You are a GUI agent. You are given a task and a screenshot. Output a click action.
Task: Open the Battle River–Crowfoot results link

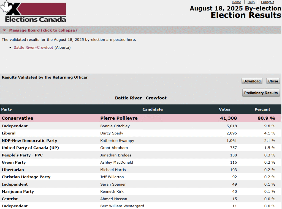click(33, 47)
